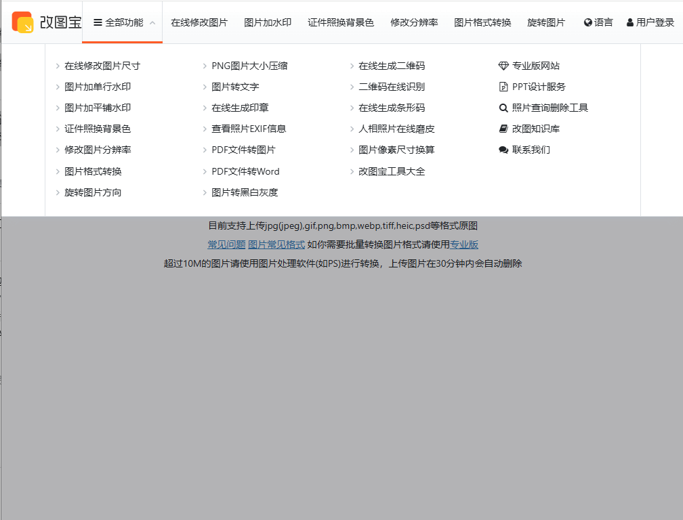The image size is (683, 520).
Task: Select the 旋转图片 navigation item
Action: 547,22
